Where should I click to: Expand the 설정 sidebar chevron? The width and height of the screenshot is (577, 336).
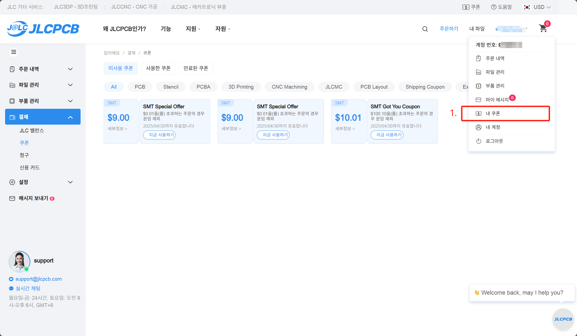(x=70, y=182)
